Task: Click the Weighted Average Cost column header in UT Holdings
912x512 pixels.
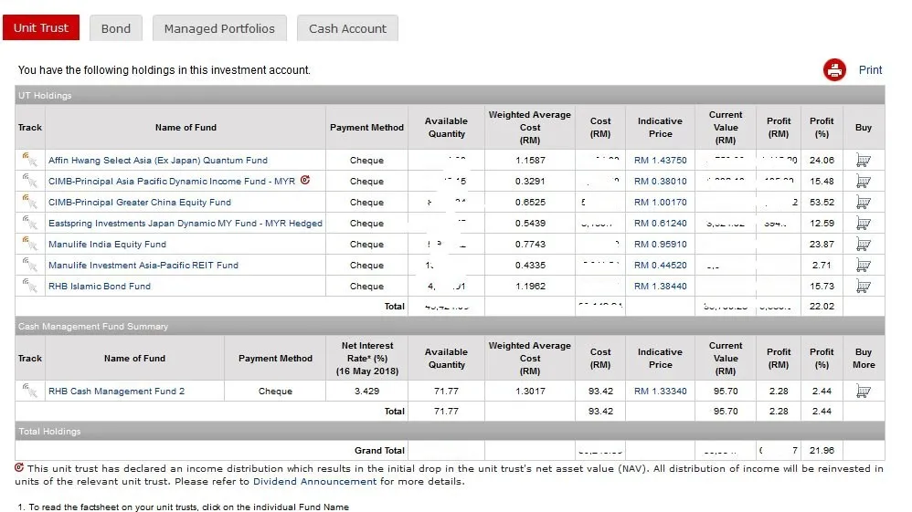Action: point(530,127)
